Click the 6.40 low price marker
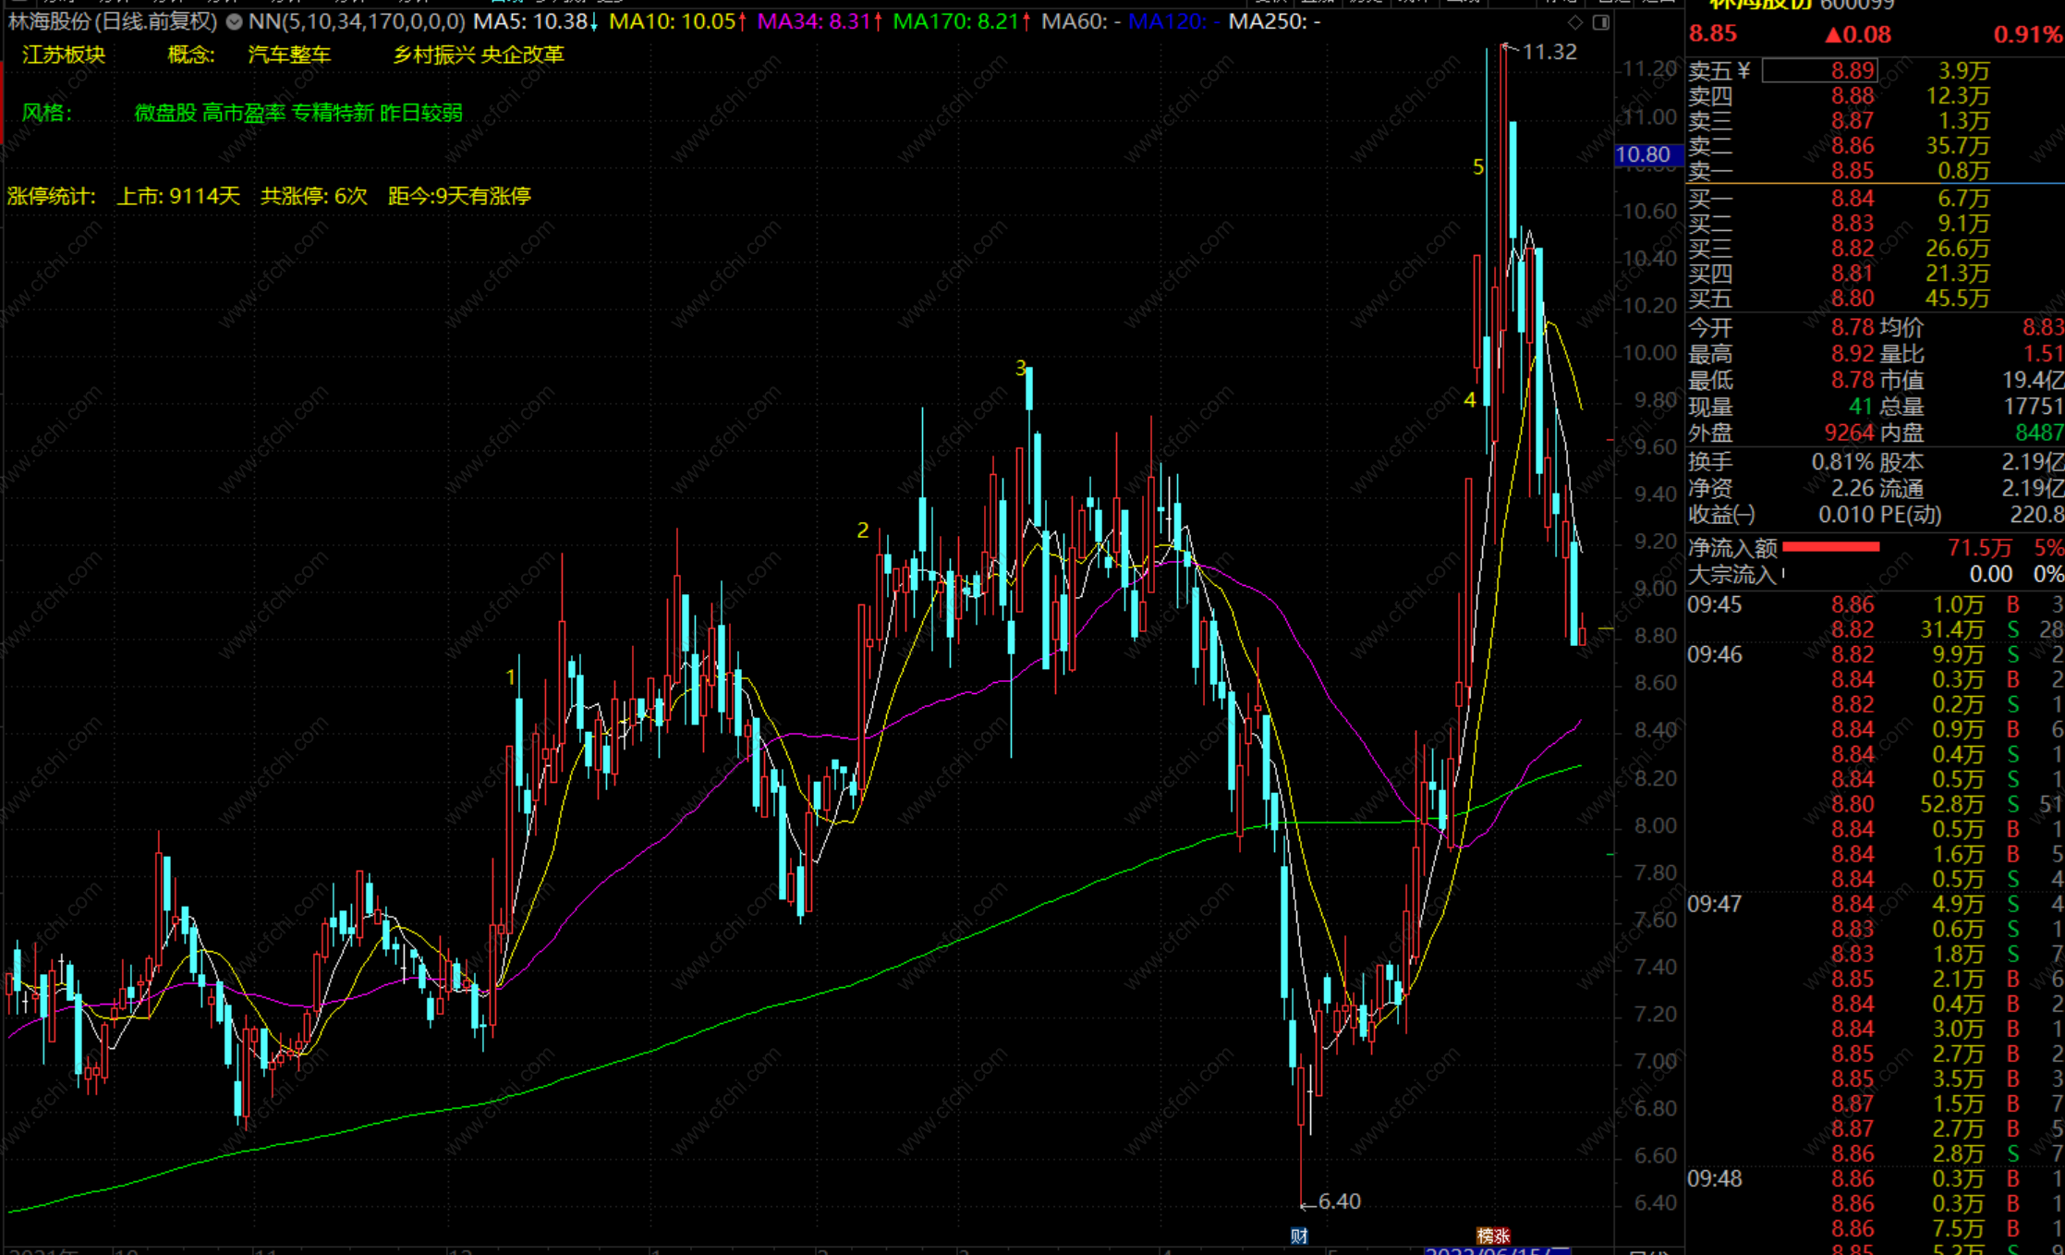The width and height of the screenshot is (2065, 1255). pyautogui.click(x=1339, y=1201)
